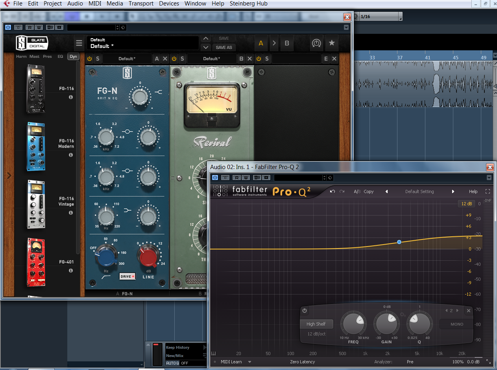This screenshot has width=497, height=370.
Task: Switch to the Mast module tab
Action: tap(34, 57)
